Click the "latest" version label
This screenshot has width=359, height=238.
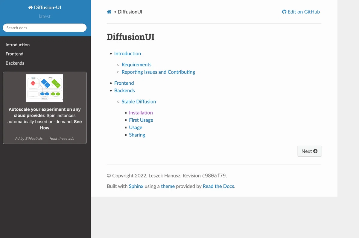coord(45,16)
